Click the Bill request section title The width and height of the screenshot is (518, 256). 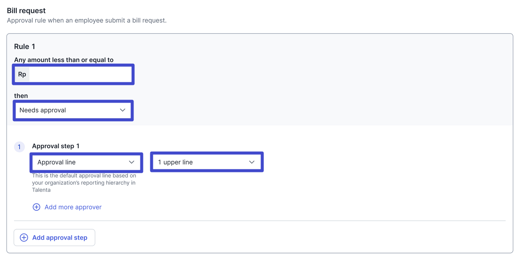(x=26, y=10)
